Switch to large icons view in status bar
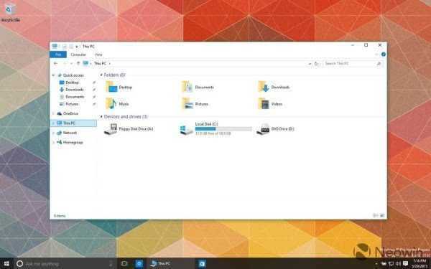Viewport: 431px width, 269px height. 382,216
